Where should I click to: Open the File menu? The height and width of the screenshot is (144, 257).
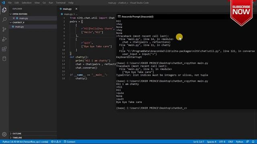10,3
